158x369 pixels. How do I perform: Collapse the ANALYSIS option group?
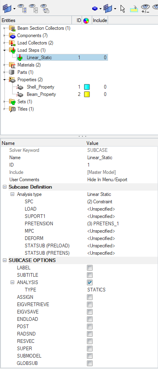[x=12, y=282]
